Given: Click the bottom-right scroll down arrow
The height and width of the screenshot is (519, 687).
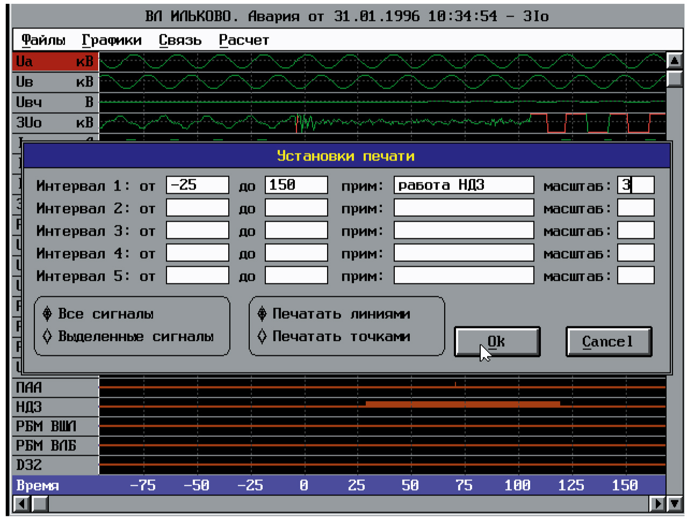Looking at the screenshot, I should pos(675,504).
